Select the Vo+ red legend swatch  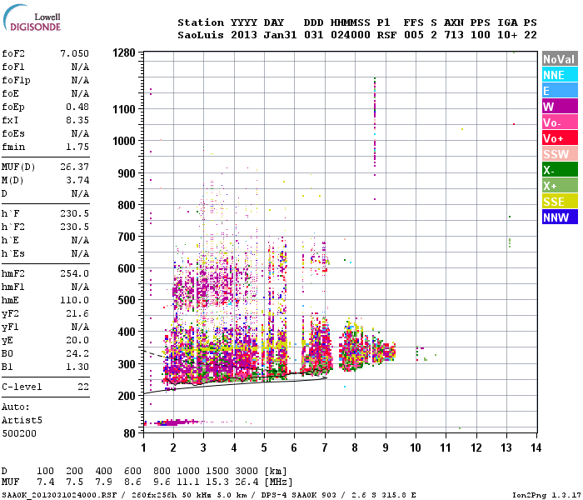pyautogui.click(x=560, y=138)
